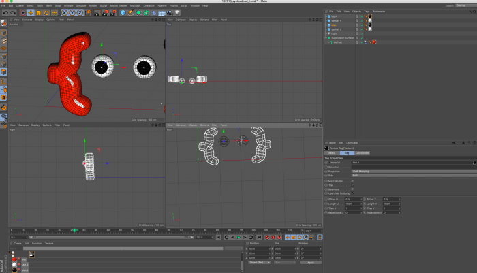Toggle the X-axis lock icon

click(x=64, y=12)
